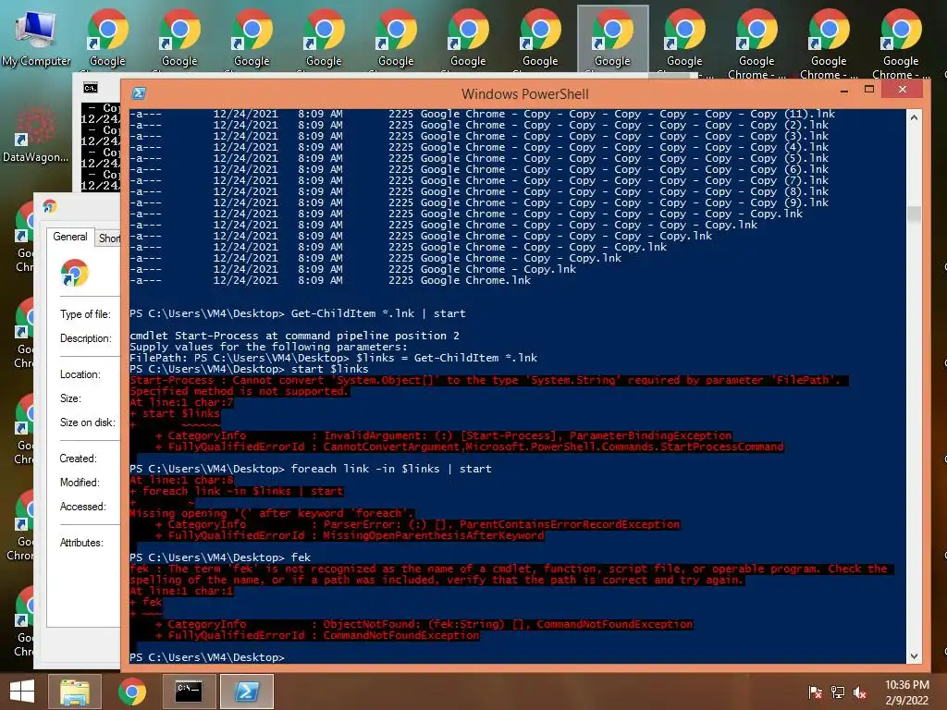
Task: Click the final empty PowerShell prompt
Action: 206,657
